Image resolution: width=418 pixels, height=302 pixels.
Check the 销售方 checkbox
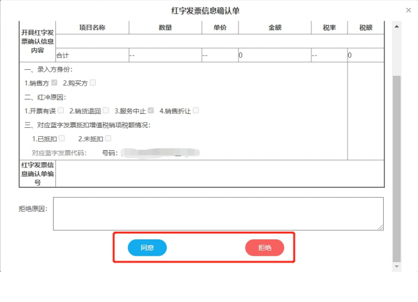pyautogui.click(x=55, y=83)
